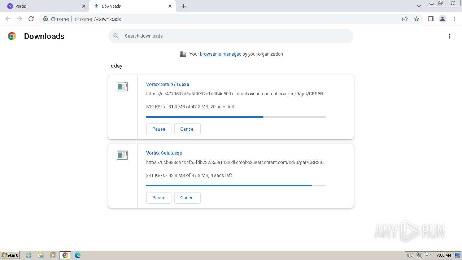Screen dimensions: 462x260
Task: Close the Vortax tab
Action: click(x=84, y=6)
